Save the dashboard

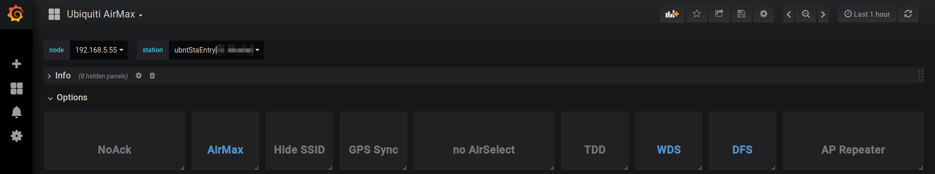[741, 14]
